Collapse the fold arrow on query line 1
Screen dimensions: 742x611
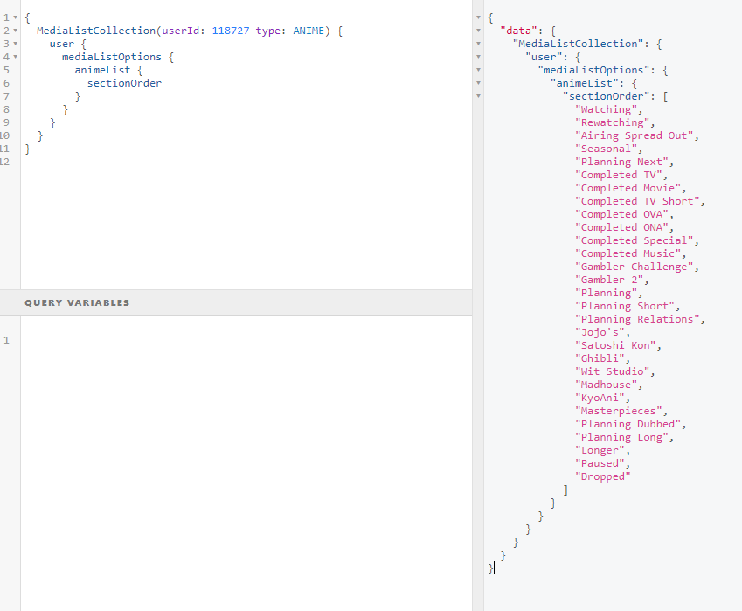[x=15, y=17]
